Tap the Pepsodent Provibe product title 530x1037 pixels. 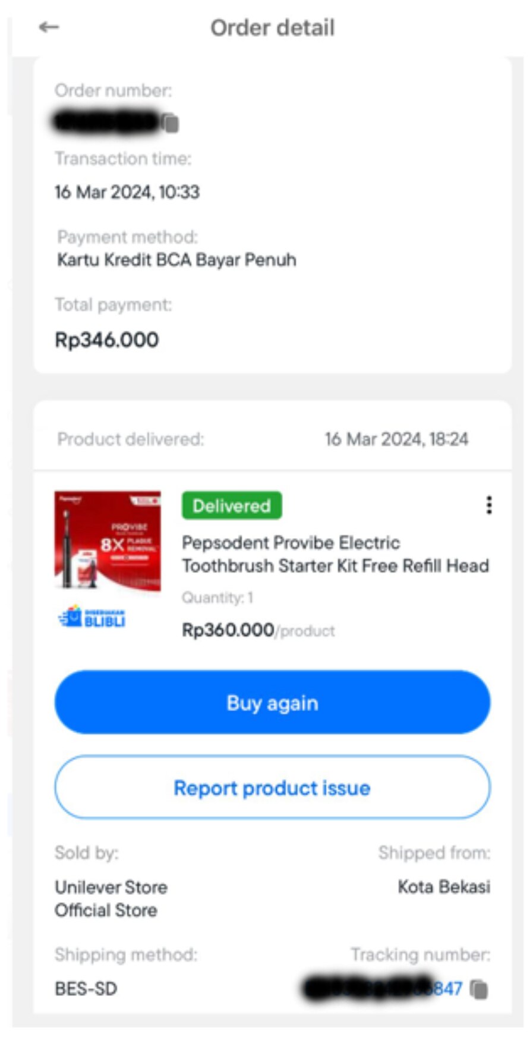335,554
